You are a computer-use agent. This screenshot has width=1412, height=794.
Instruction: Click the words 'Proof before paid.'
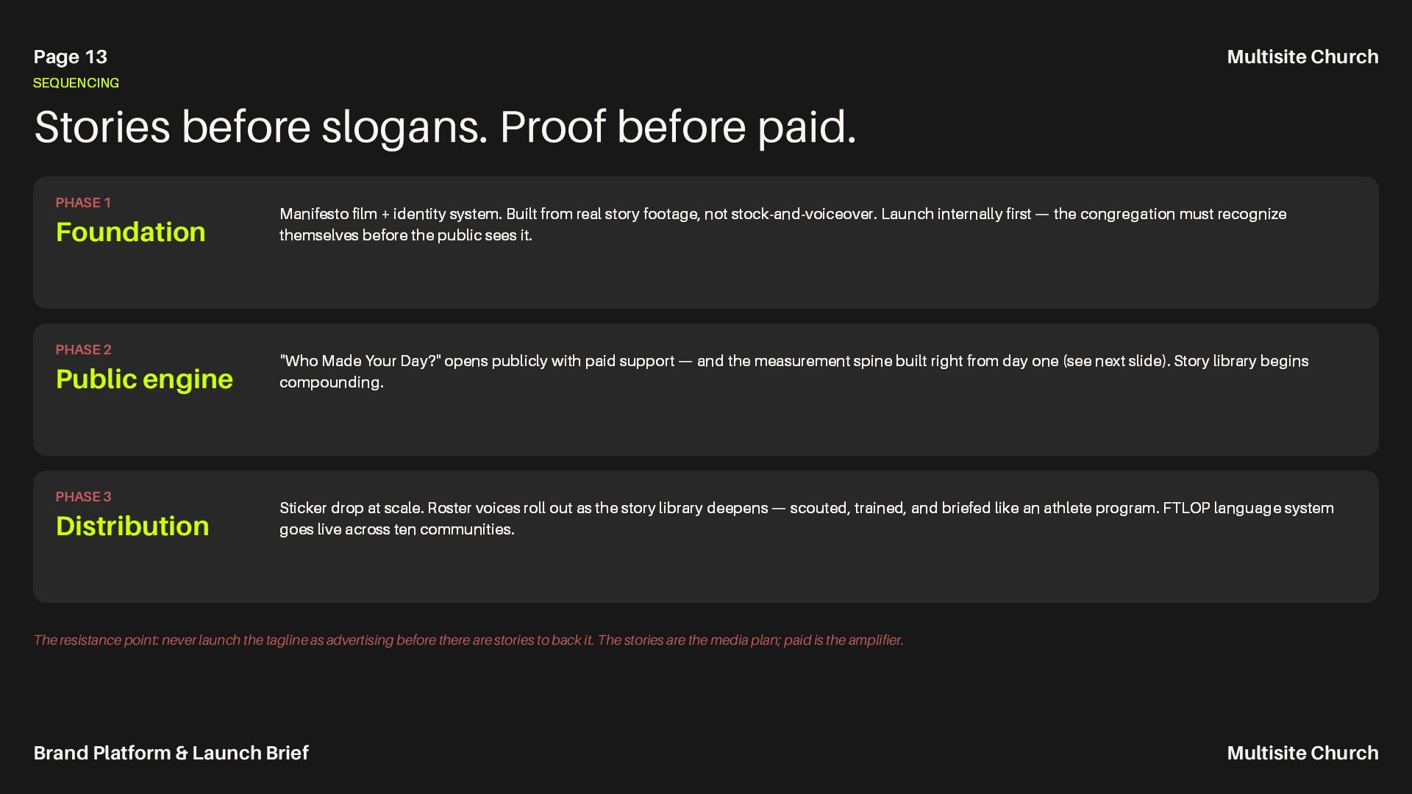(x=678, y=127)
